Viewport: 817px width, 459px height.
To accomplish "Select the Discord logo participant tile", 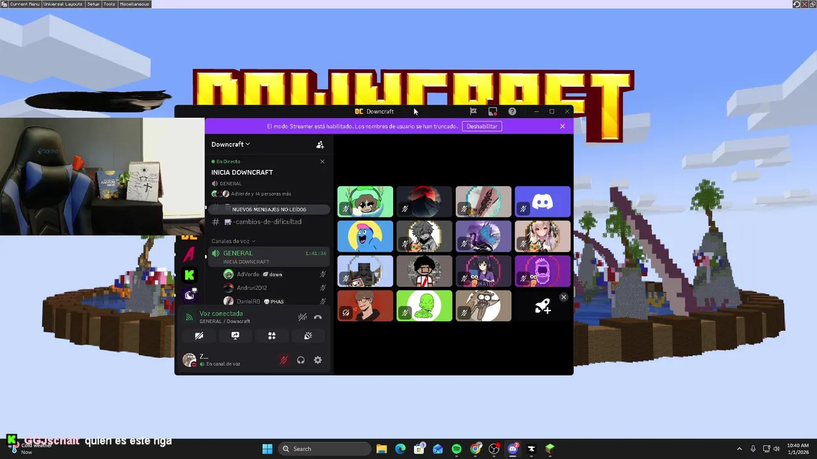I will click(543, 201).
